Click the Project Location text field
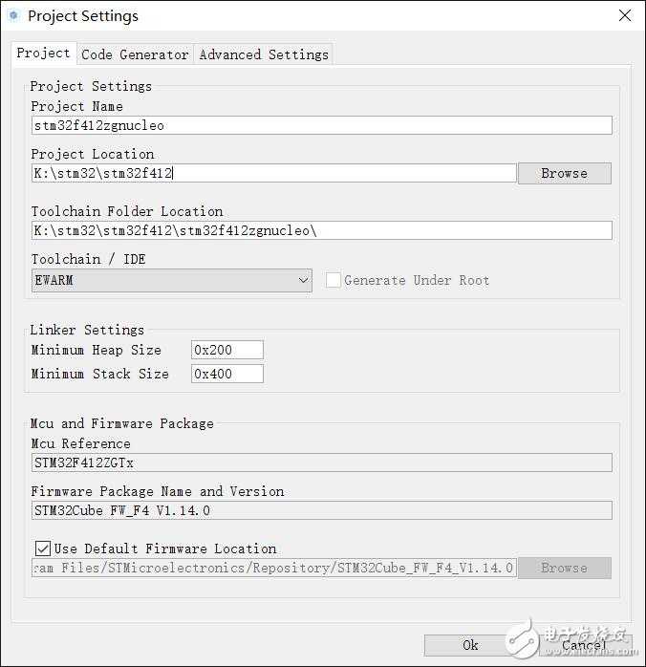Image resolution: width=646 pixels, height=667 pixels. (x=273, y=173)
